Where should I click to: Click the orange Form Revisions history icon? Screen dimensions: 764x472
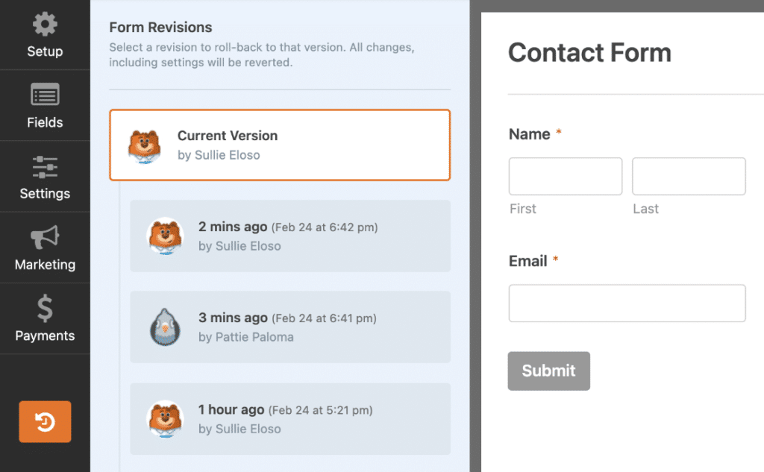(45, 421)
